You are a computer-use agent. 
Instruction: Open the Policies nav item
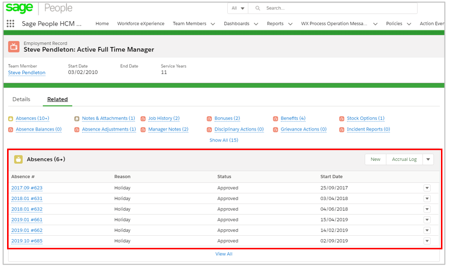coord(394,24)
